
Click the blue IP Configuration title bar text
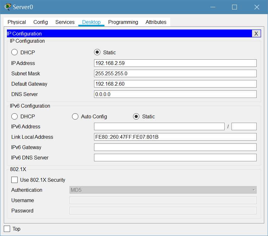pyautogui.click(x=24, y=34)
